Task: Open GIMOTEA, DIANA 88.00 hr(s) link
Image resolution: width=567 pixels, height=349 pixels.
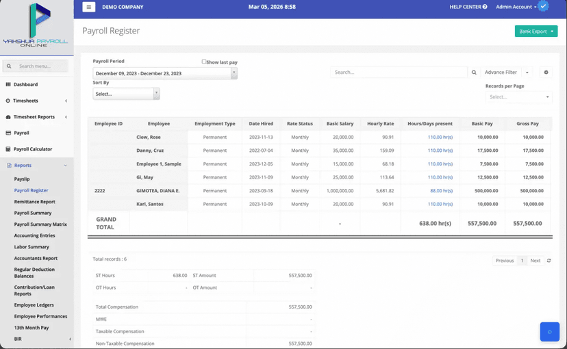Action: click(x=442, y=191)
